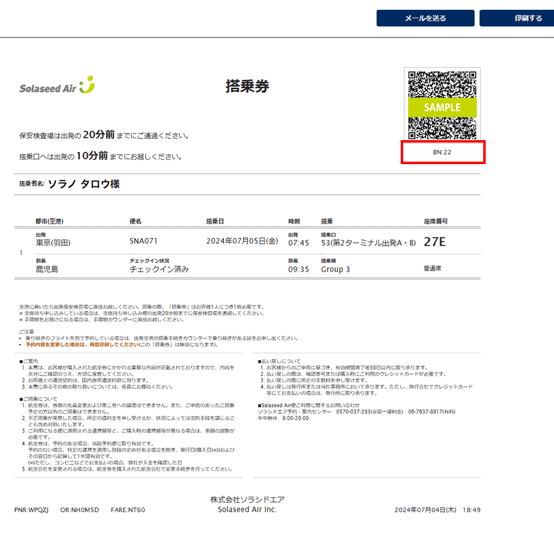Click the メールを送る button
Viewport: 554px width, 539px height.
tap(425, 18)
